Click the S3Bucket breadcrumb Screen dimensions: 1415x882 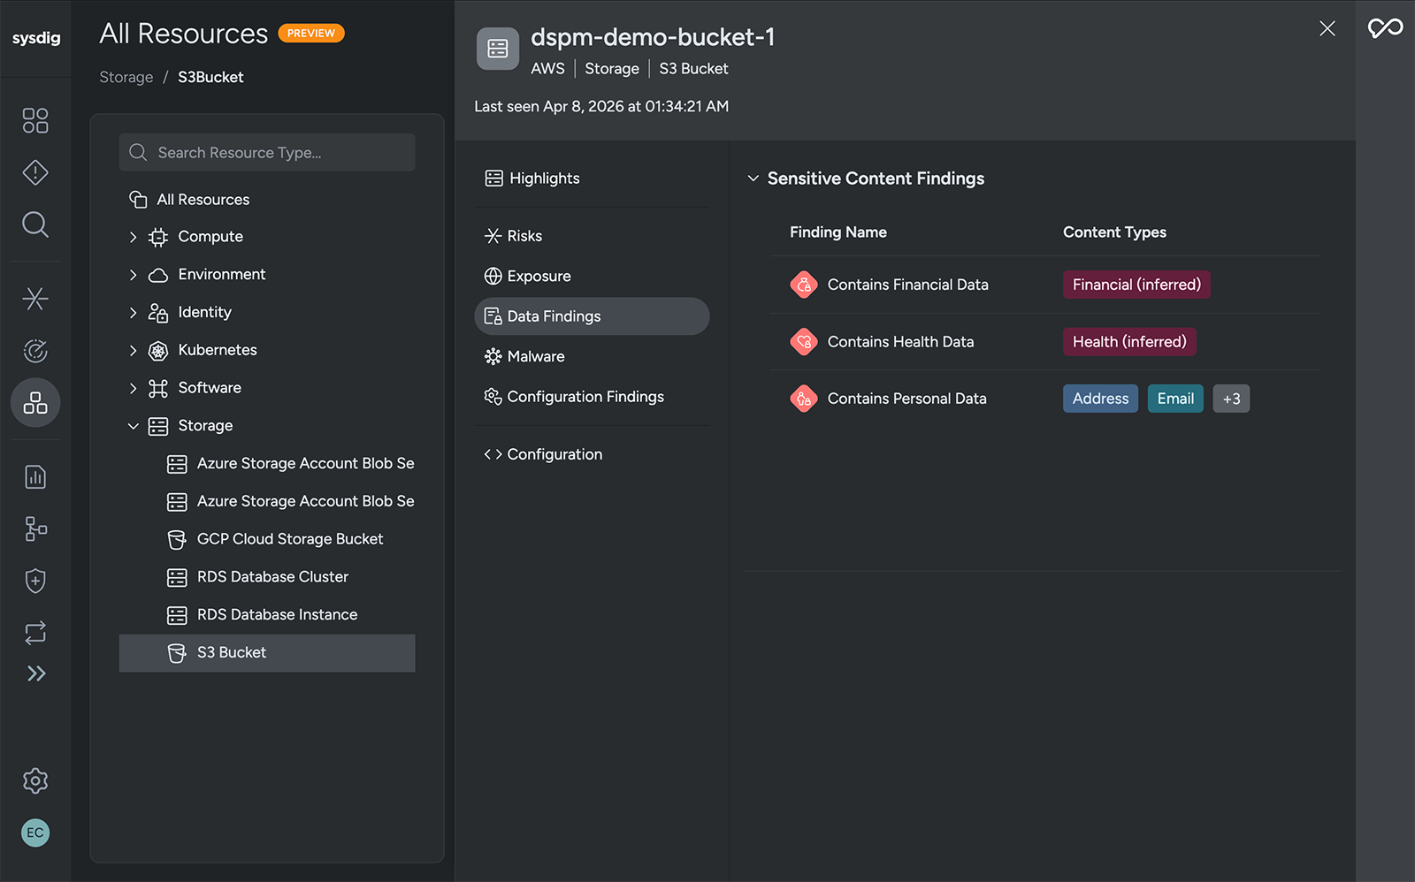(x=210, y=77)
